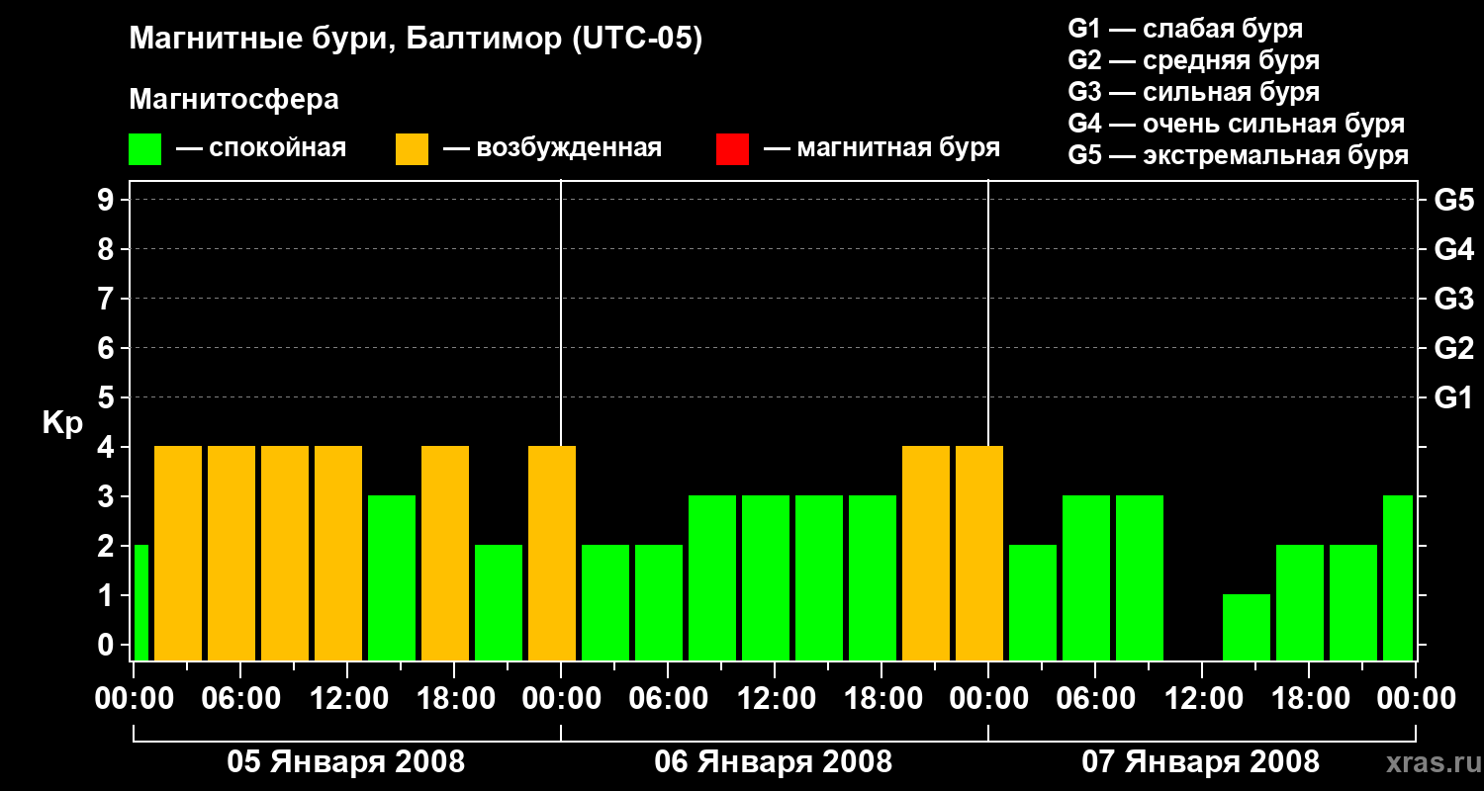Click the red "магнитная буря" legend swatch

pyautogui.click(x=732, y=149)
